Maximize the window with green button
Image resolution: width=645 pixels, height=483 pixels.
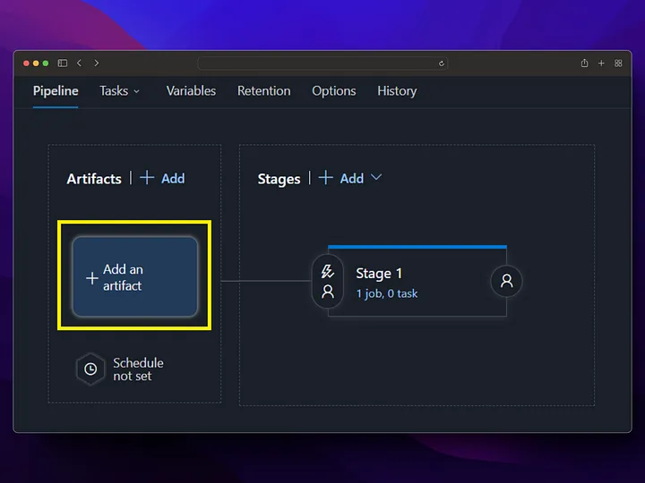46,64
